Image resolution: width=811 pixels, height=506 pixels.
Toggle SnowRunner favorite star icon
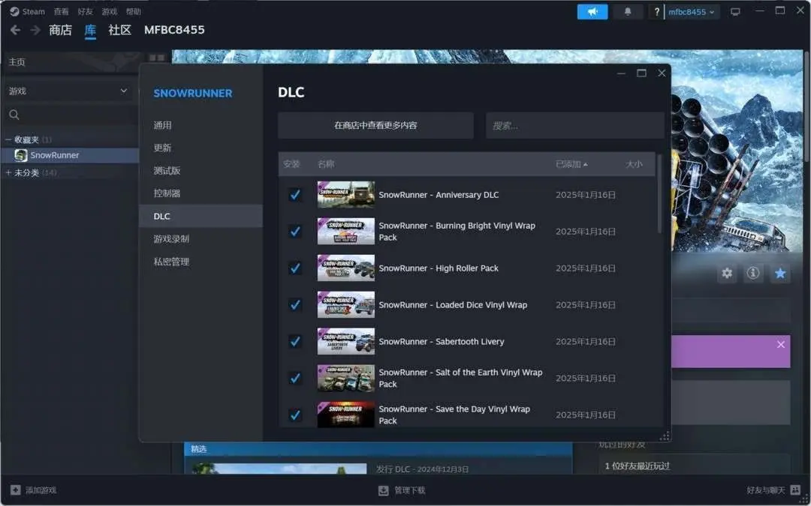click(x=780, y=273)
